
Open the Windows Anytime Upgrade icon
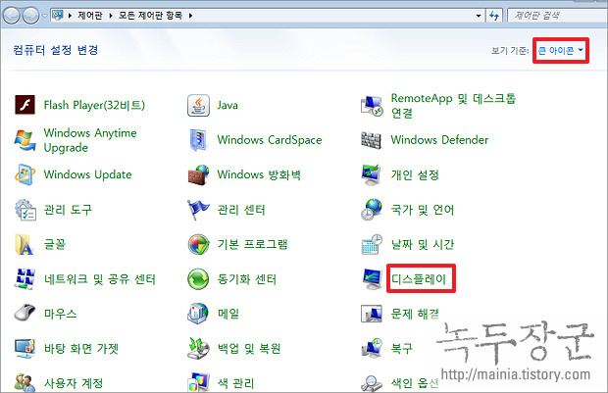pos(25,140)
